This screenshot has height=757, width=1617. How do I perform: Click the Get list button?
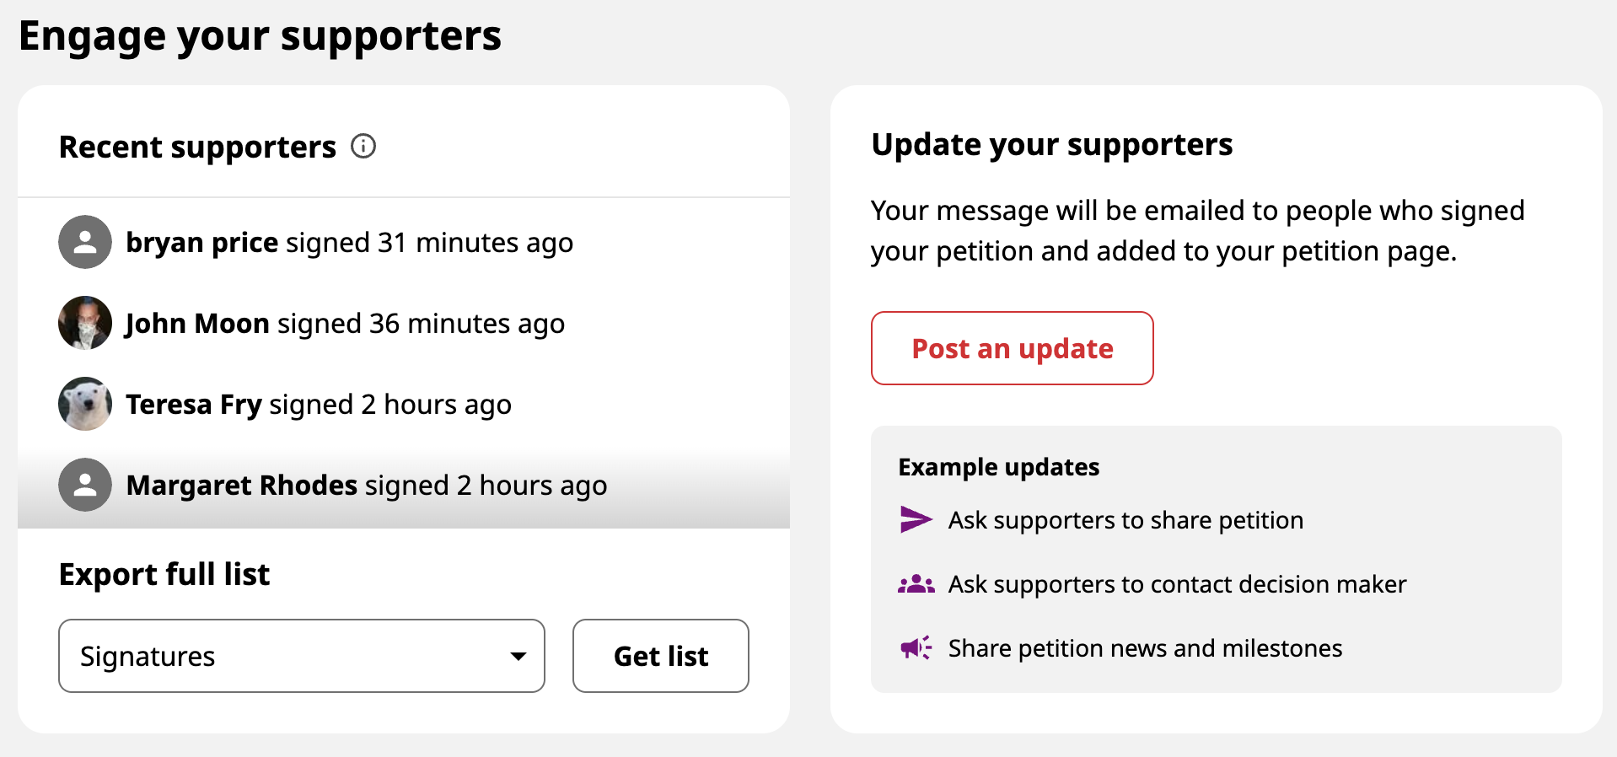661,656
